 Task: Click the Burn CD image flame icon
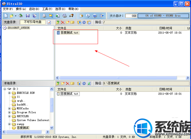tap(71, 16)
